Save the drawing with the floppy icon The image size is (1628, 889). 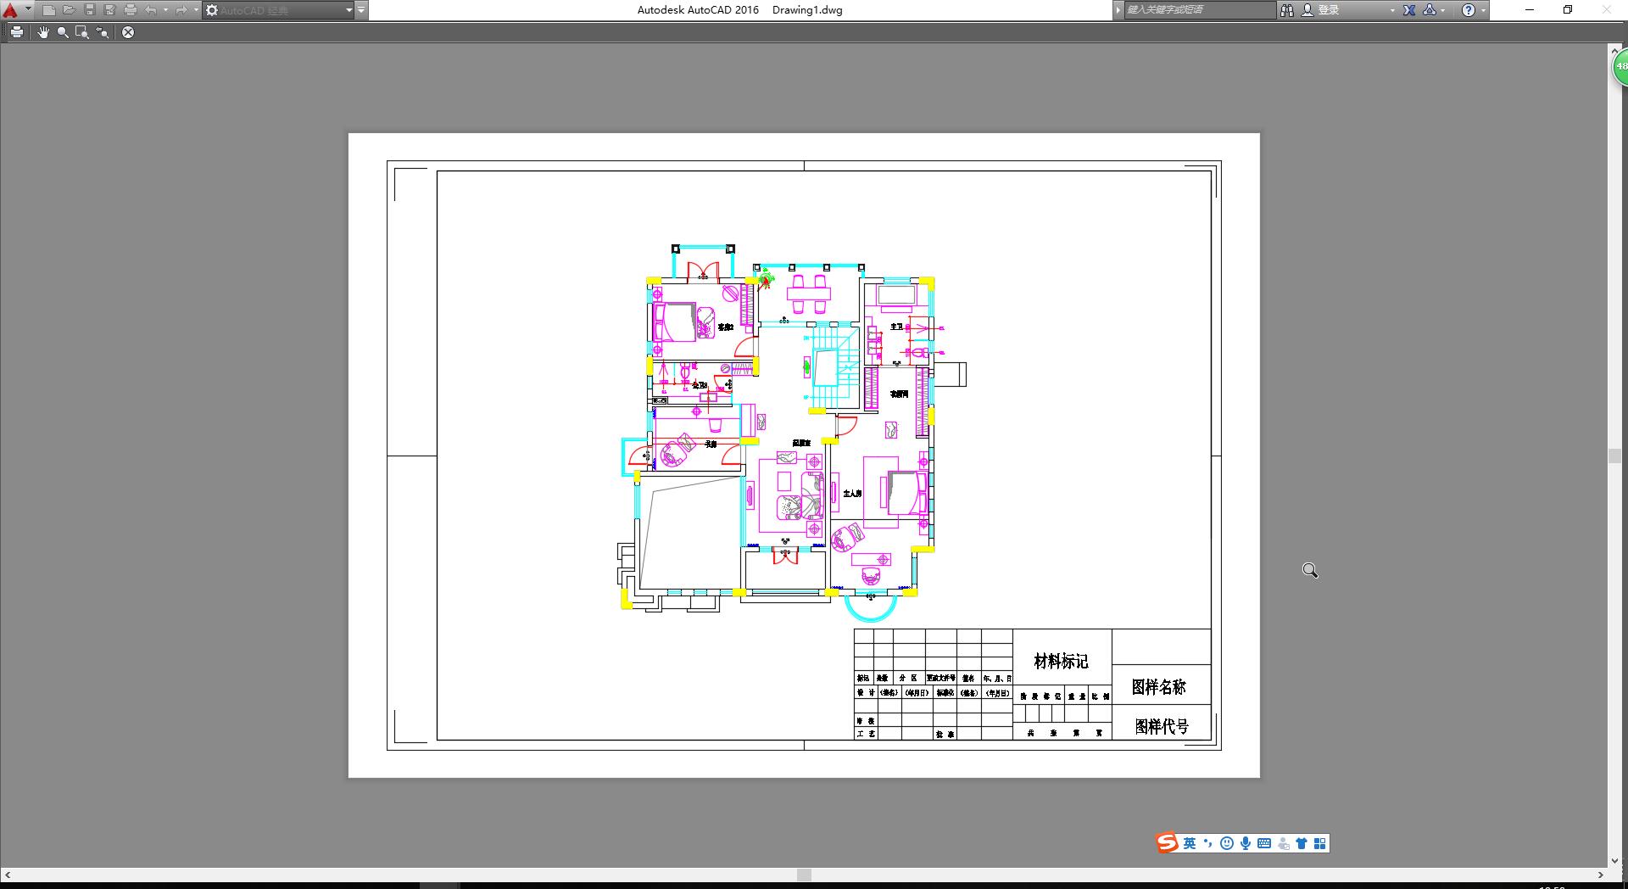pos(90,10)
